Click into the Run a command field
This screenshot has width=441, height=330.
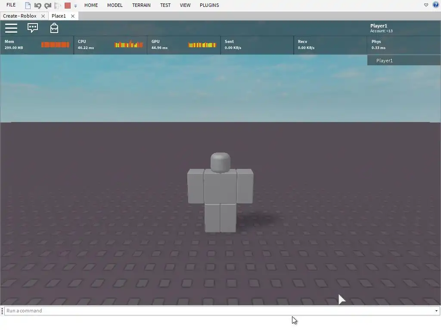click(x=219, y=311)
